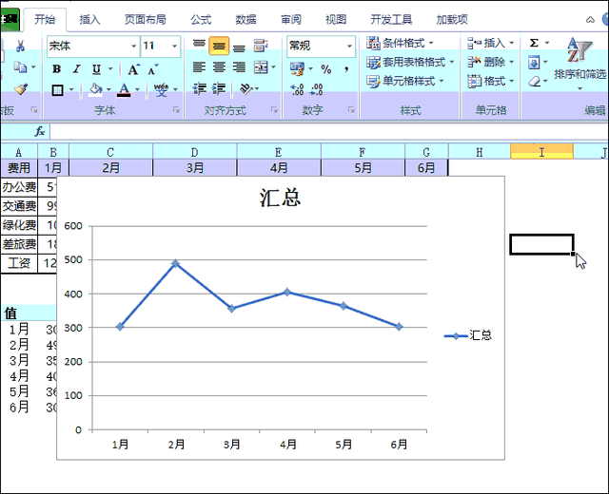Toggle underline formatting

pos(96,69)
